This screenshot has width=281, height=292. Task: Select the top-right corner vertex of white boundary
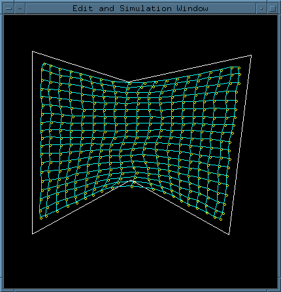251,56
